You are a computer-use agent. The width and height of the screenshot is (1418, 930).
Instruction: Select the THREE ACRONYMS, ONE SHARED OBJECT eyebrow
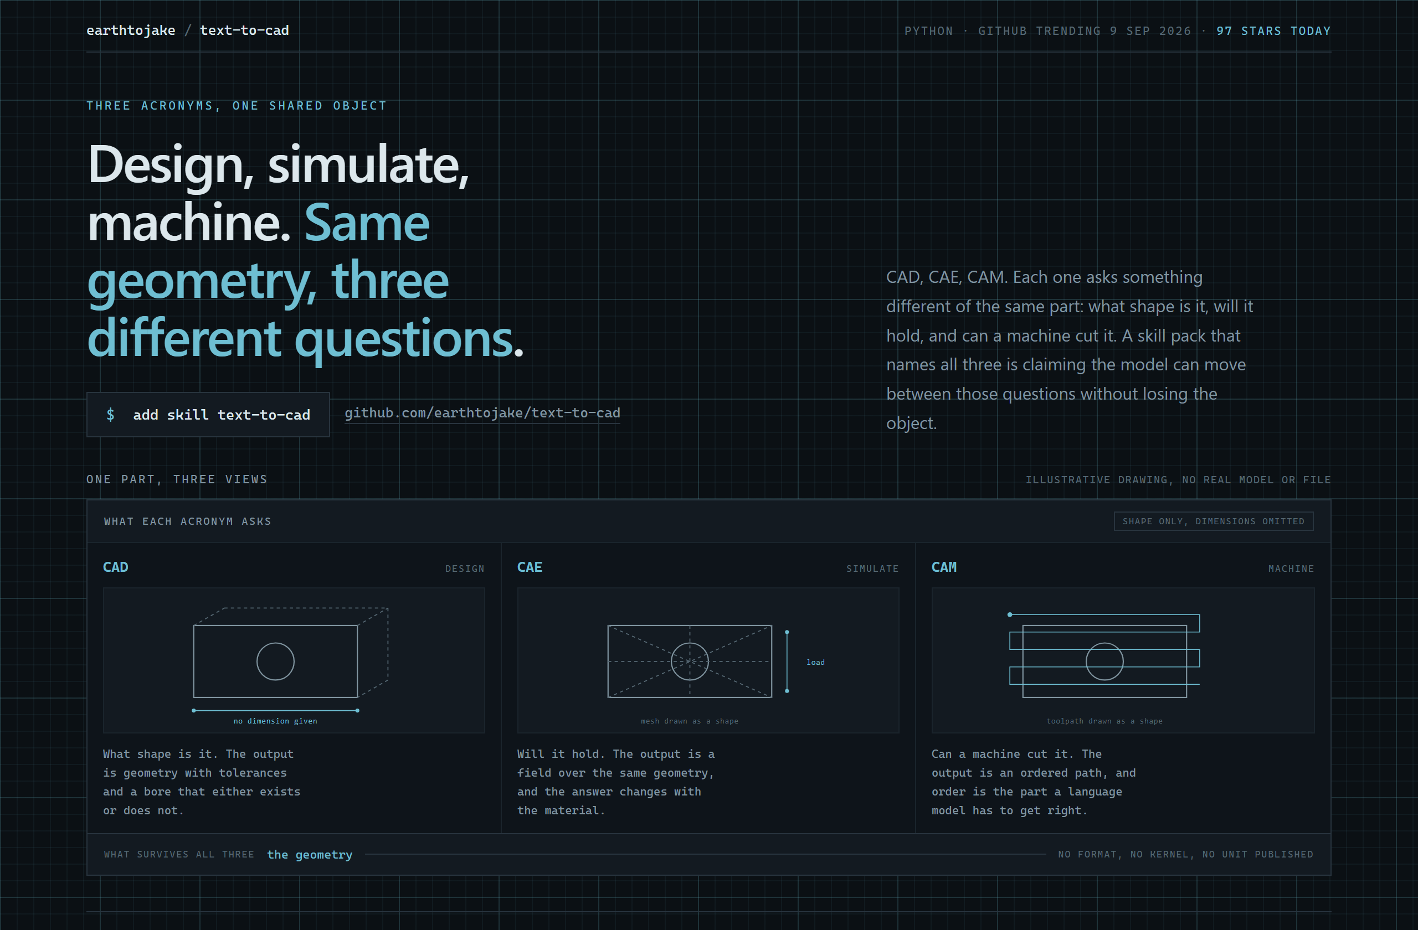pyautogui.click(x=237, y=106)
